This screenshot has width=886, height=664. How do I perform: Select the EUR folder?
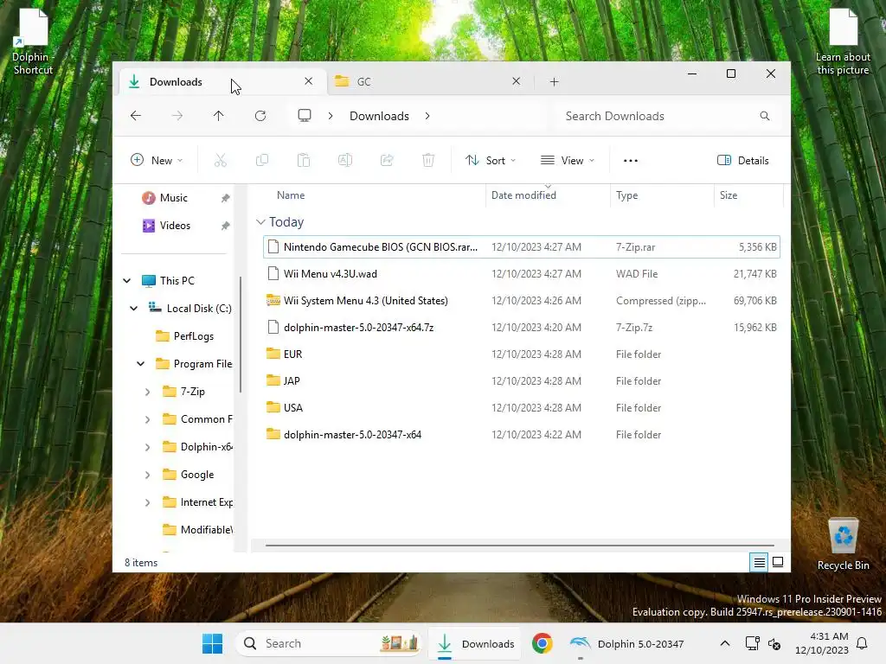[522, 354]
